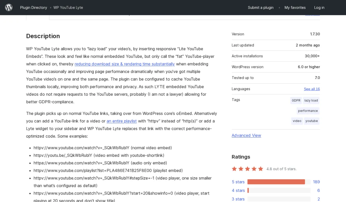Follow the an entire playlist link
Screen dimensions: 346x202
pyautogui.click(x=122, y=121)
